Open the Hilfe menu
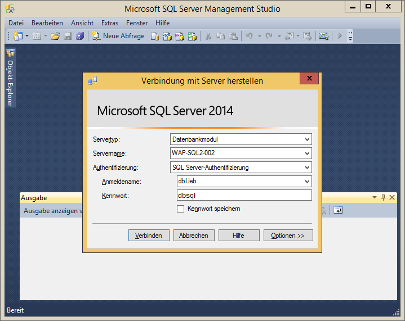 [x=162, y=23]
